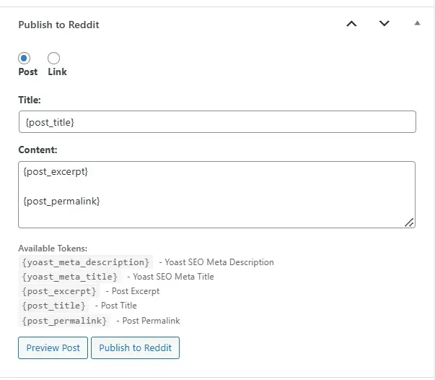Image resolution: width=435 pixels, height=380 pixels.
Task: Click the Preview Post button
Action: click(x=53, y=347)
